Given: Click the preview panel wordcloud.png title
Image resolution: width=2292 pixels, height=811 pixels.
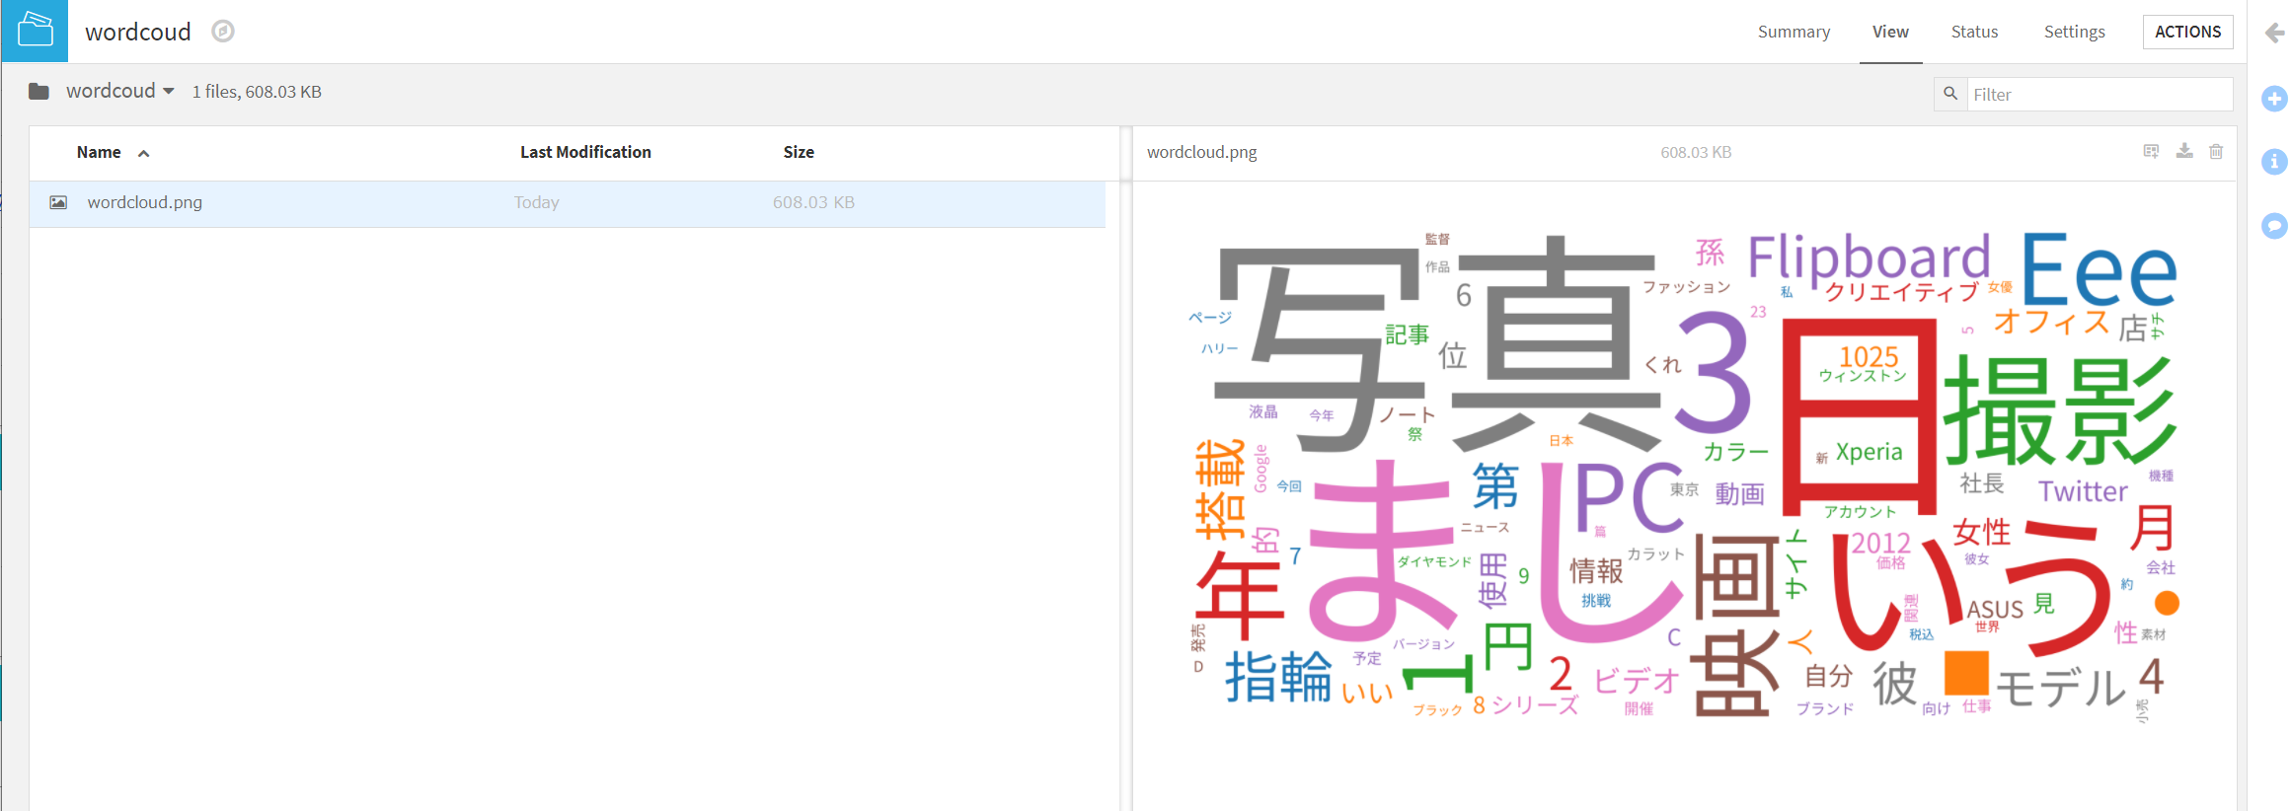Looking at the screenshot, I should [x=1201, y=152].
